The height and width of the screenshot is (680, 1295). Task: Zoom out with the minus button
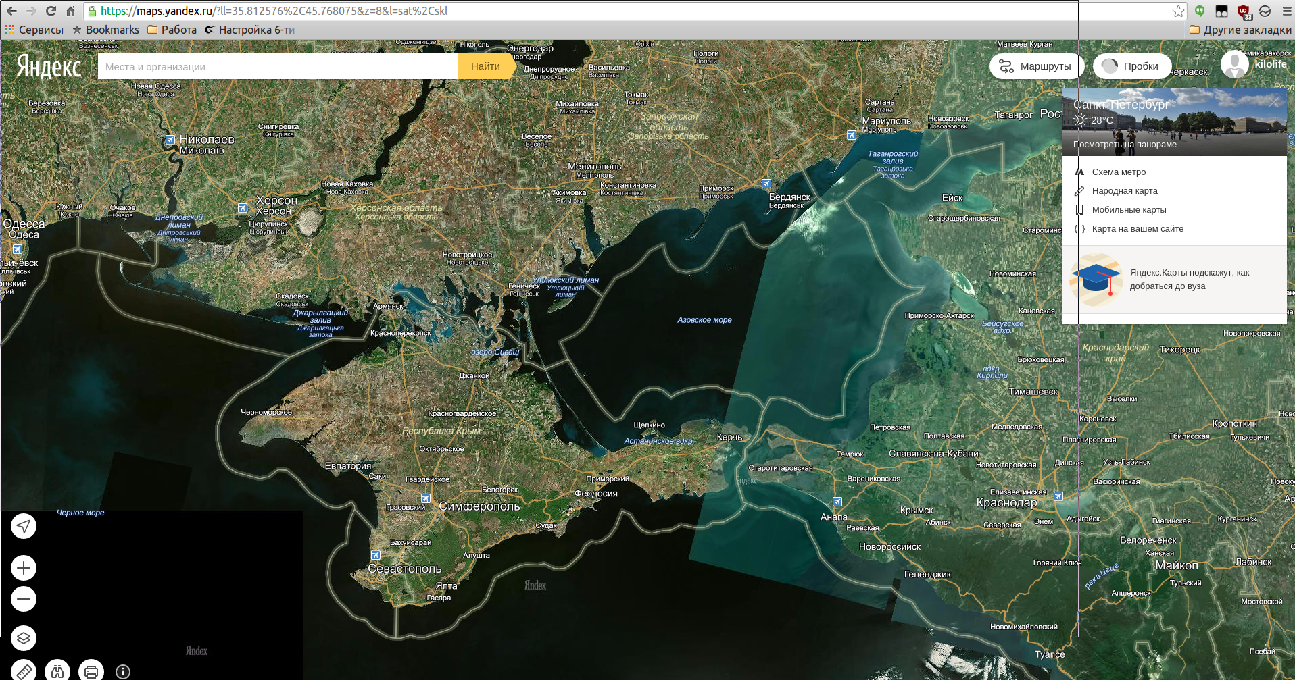[24, 599]
